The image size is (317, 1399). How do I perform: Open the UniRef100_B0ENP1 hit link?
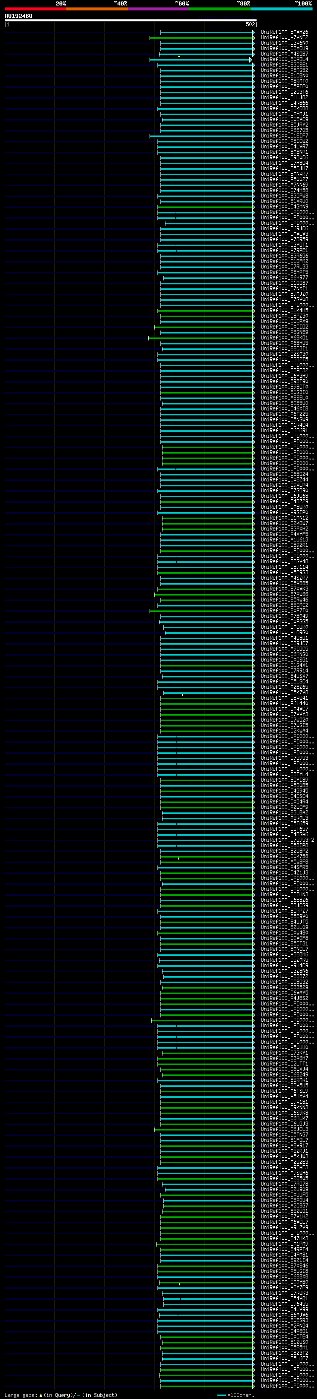click(284, 152)
